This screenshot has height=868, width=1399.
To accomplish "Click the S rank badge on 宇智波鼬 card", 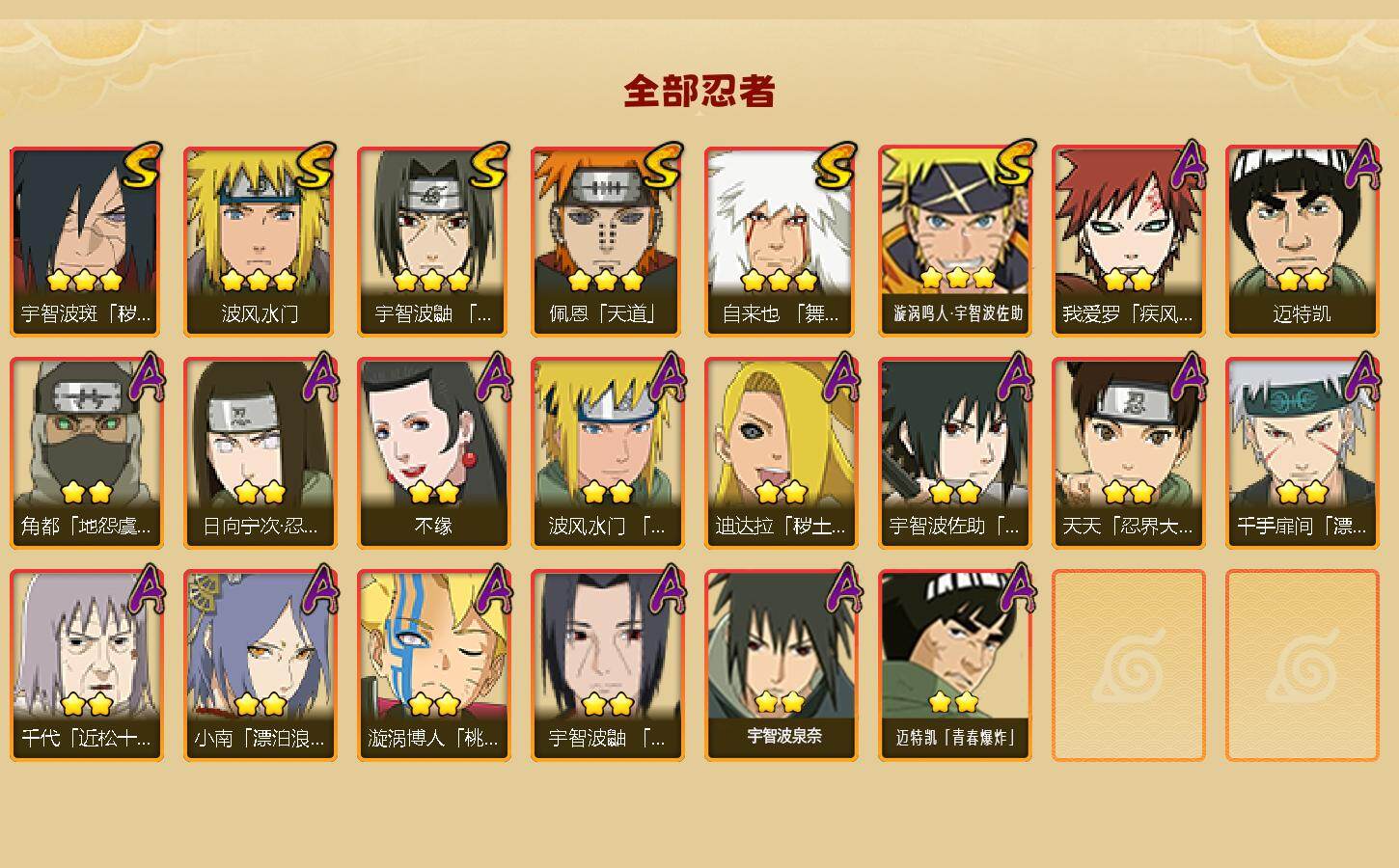I will [x=490, y=165].
